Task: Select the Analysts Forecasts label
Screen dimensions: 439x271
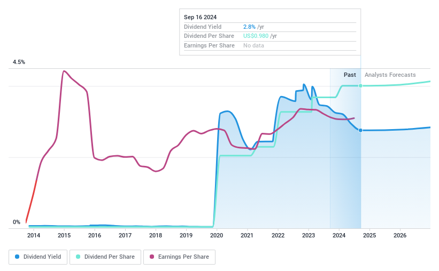Action: [390, 75]
